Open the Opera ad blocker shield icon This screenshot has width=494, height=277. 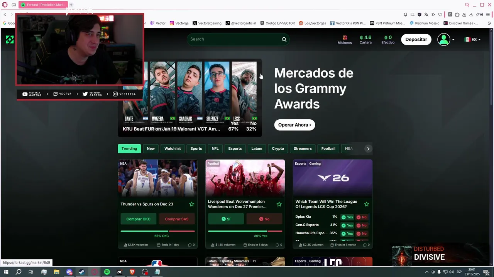[x=420, y=15]
